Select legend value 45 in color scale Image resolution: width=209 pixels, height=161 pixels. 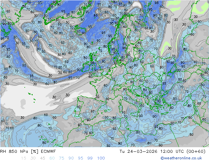43,158
